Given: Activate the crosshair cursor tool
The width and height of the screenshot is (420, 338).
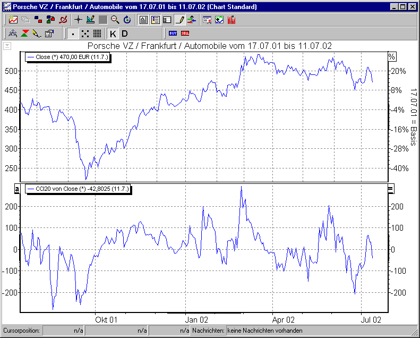Looking at the screenshot, I should coord(78,20).
